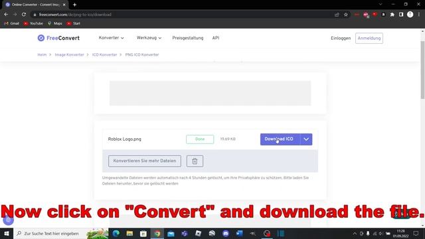Click the Roblox Logo.png file name
Viewport: 425px width, 239px height.
tap(124, 139)
